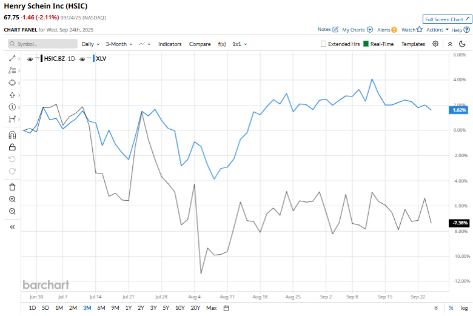This screenshot has height=316, width=473.
Task: Open XLV series options ellipsis
Action: [89, 58]
